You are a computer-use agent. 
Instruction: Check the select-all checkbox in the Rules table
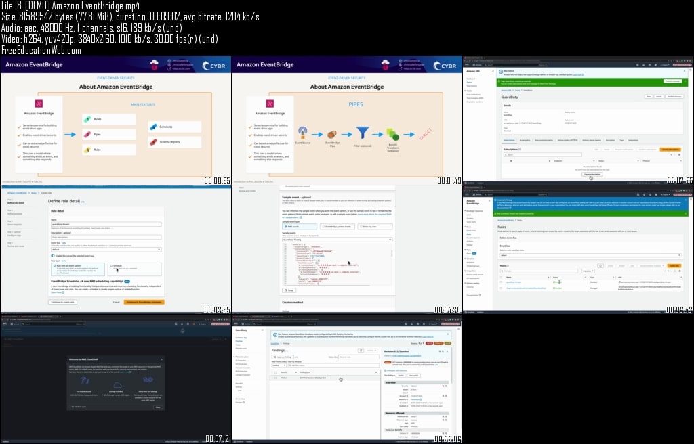501,277
